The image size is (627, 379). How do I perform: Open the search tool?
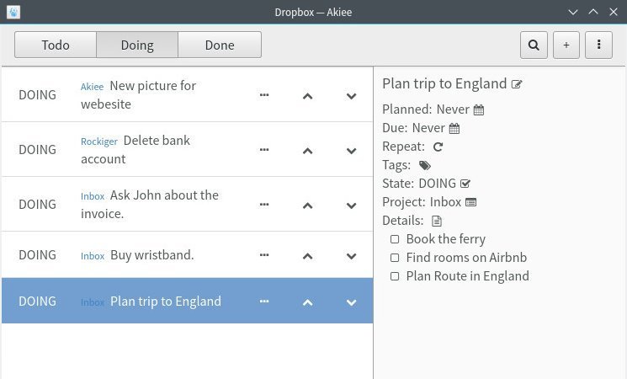point(534,45)
